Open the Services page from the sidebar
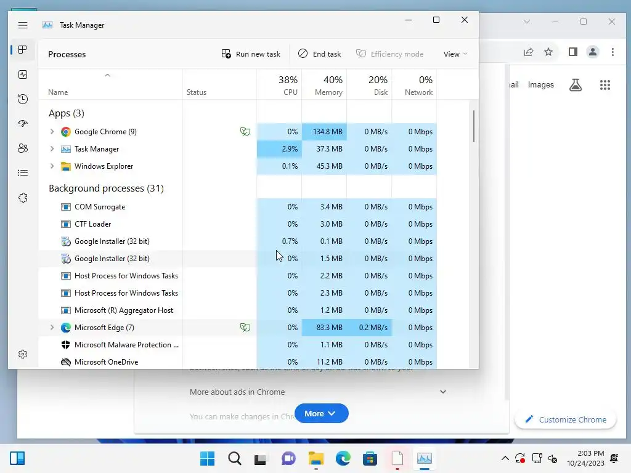 [23, 198]
